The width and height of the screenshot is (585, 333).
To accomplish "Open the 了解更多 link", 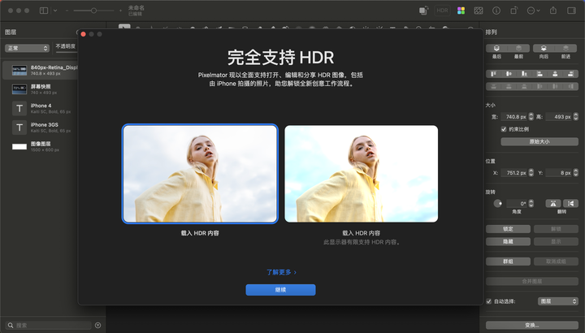I will click(281, 272).
